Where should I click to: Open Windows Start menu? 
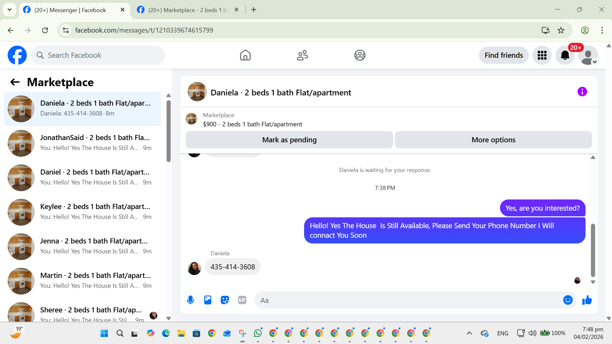tap(104, 333)
